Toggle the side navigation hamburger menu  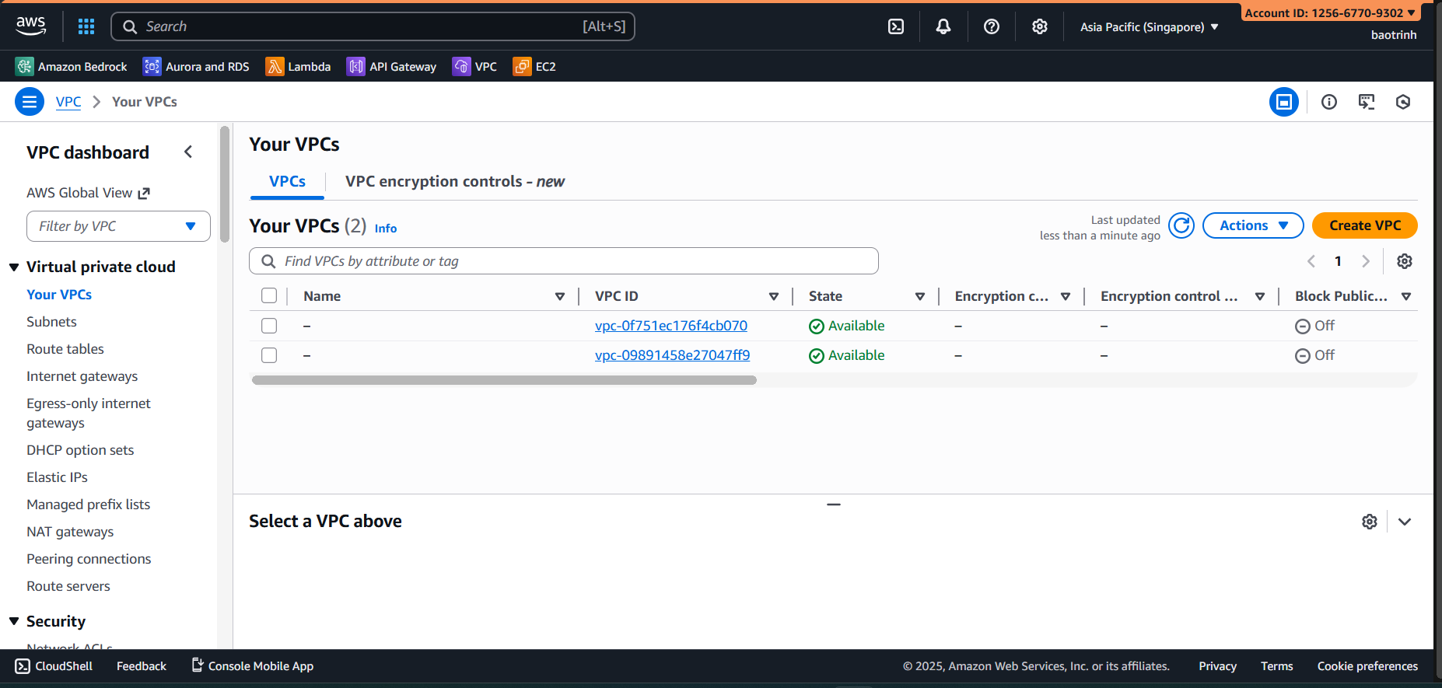coord(30,102)
